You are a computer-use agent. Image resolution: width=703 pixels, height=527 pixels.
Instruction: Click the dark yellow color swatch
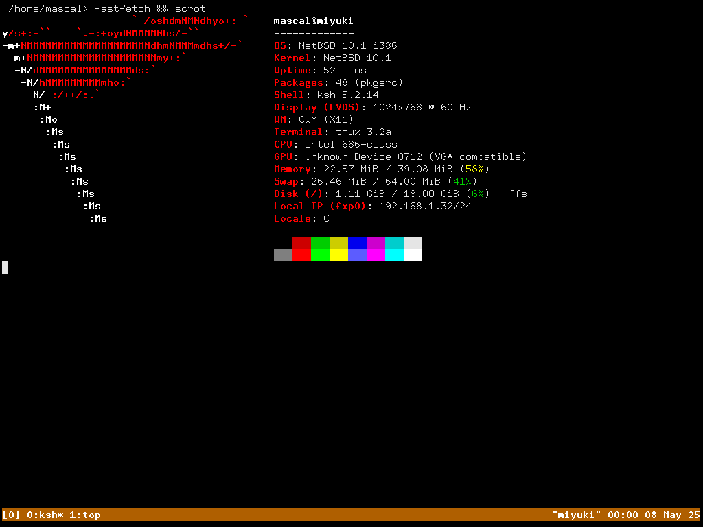click(338, 243)
